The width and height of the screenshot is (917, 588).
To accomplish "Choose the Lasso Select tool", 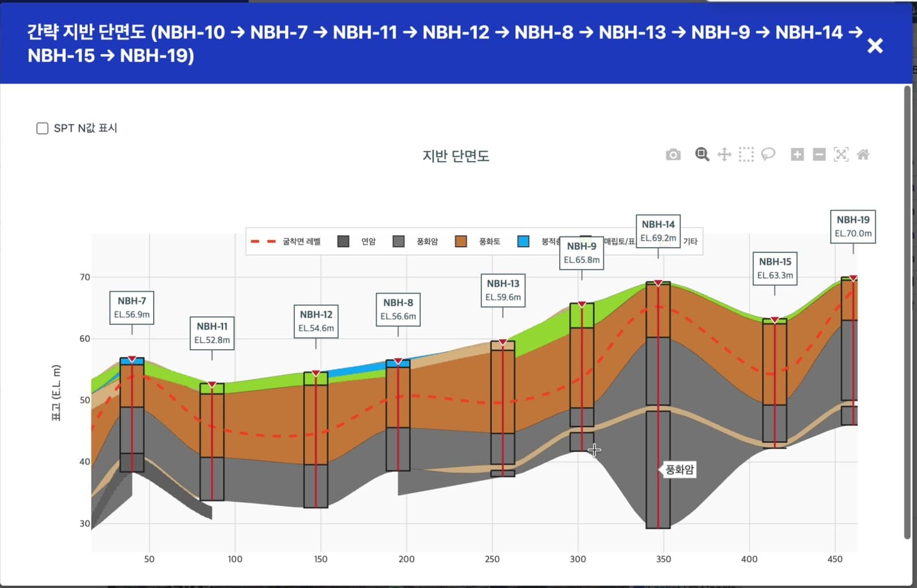I will click(768, 155).
